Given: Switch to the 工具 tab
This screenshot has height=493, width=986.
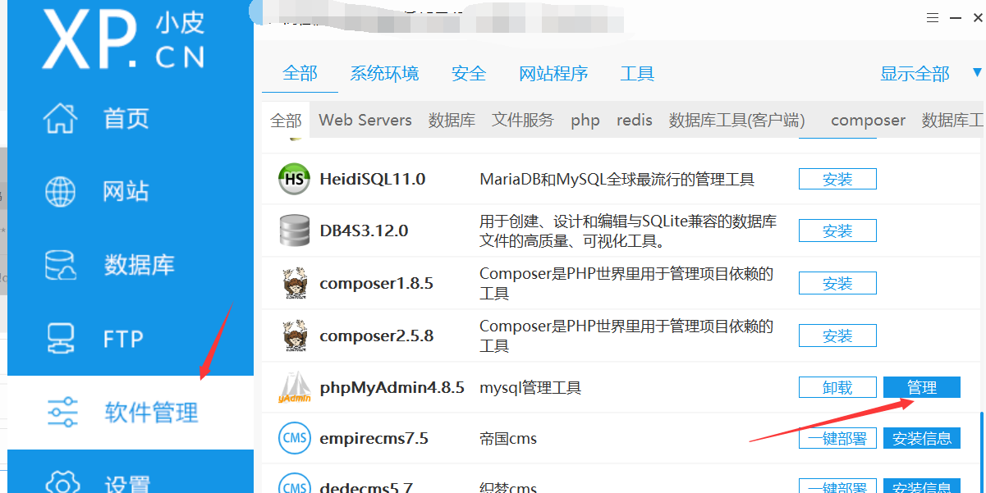Looking at the screenshot, I should coord(637,74).
